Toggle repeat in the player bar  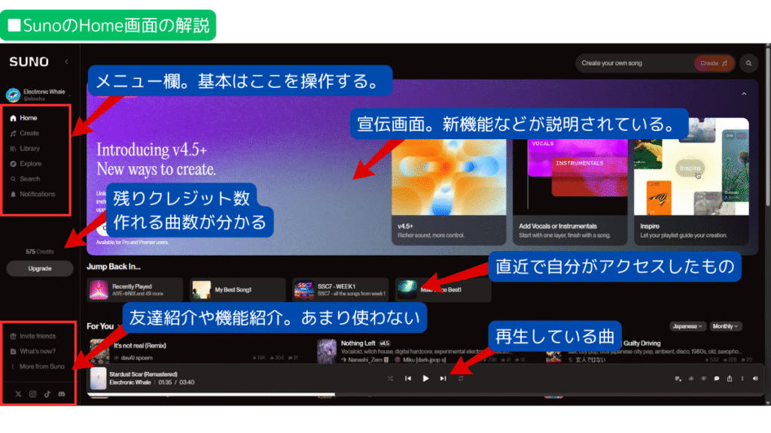tap(461, 379)
